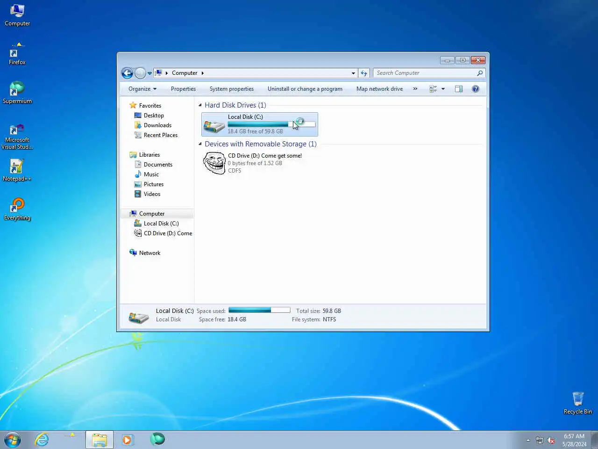The height and width of the screenshot is (449, 598).
Task: Open the view options dropdown arrow
Action: pyautogui.click(x=443, y=89)
